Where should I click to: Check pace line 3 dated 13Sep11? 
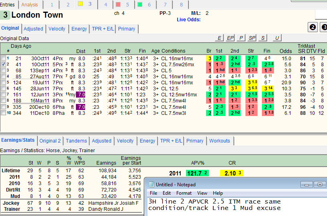3,70
